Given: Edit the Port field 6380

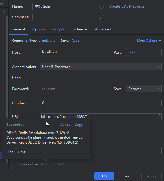Looking at the screenshot, I should pos(144,52).
